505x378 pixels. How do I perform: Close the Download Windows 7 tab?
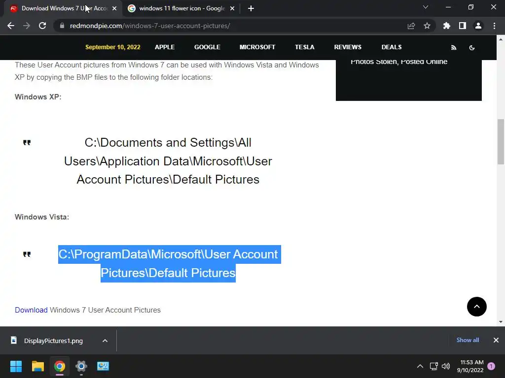114,8
